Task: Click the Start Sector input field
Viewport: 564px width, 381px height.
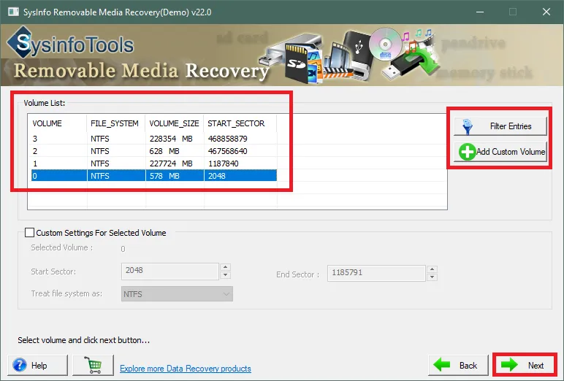Action: 169,271
